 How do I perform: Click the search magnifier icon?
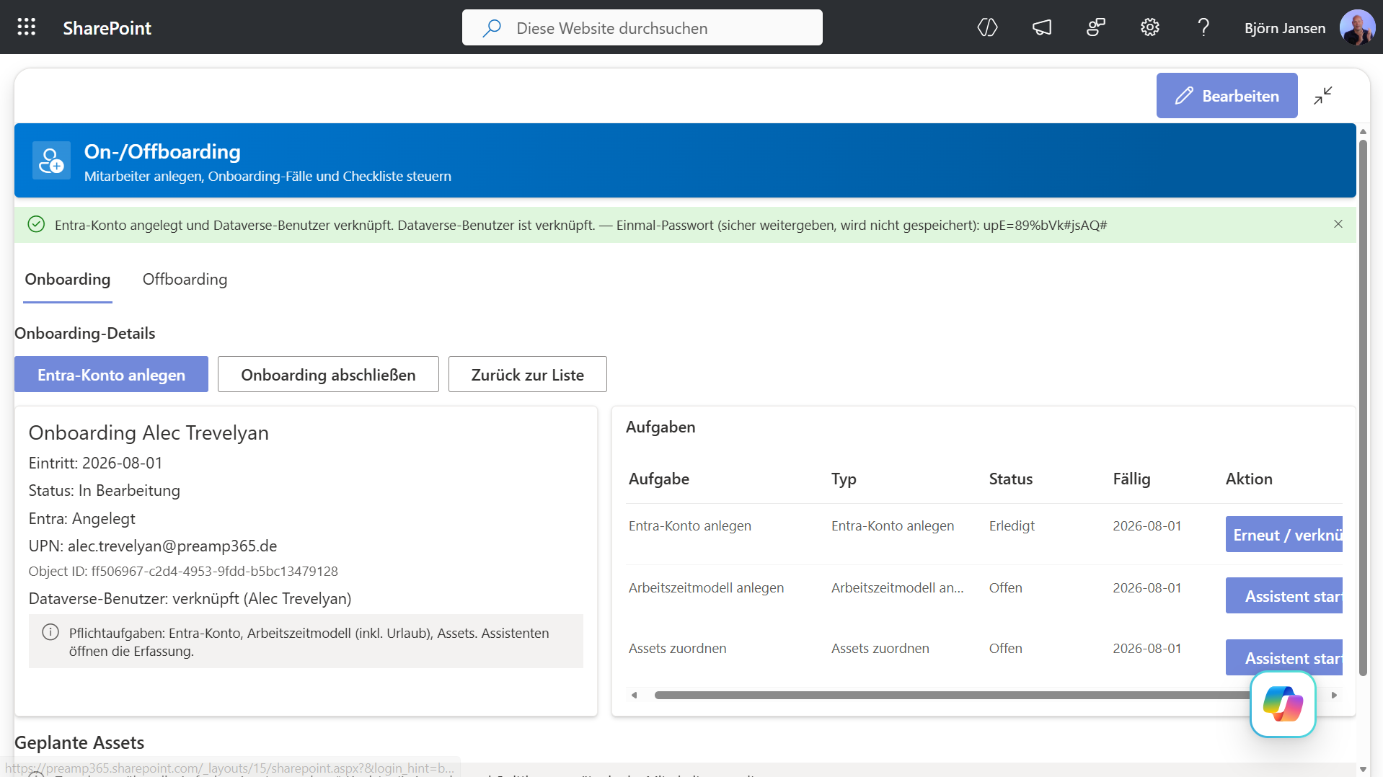[x=492, y=28]
